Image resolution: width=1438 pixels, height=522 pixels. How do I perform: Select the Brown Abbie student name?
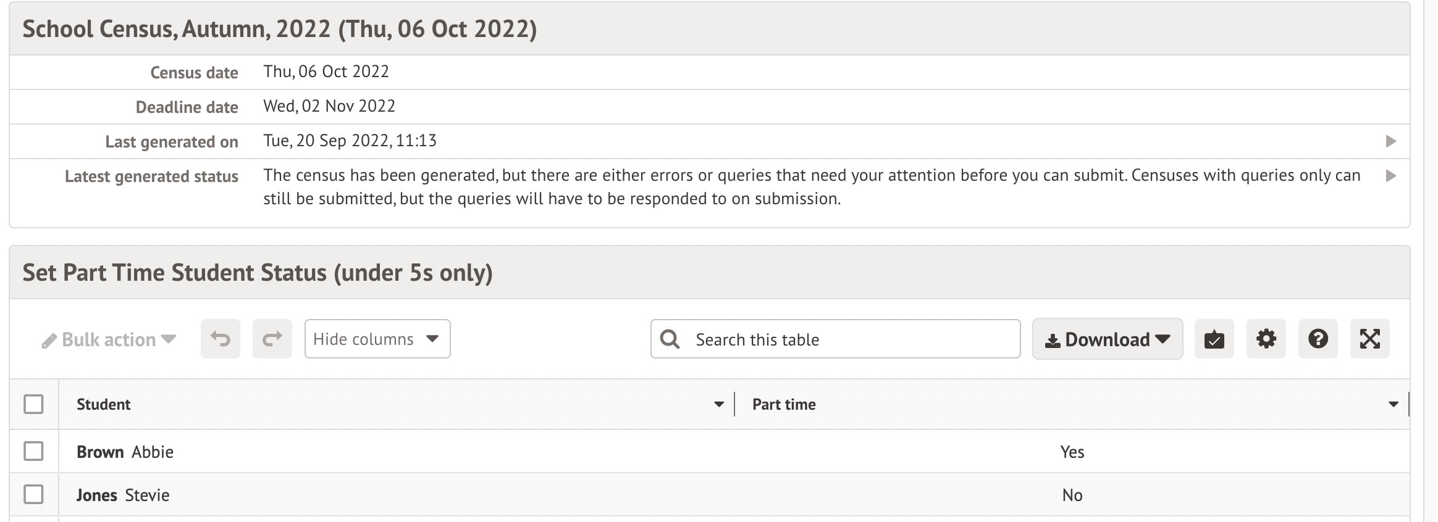point(125,452)
